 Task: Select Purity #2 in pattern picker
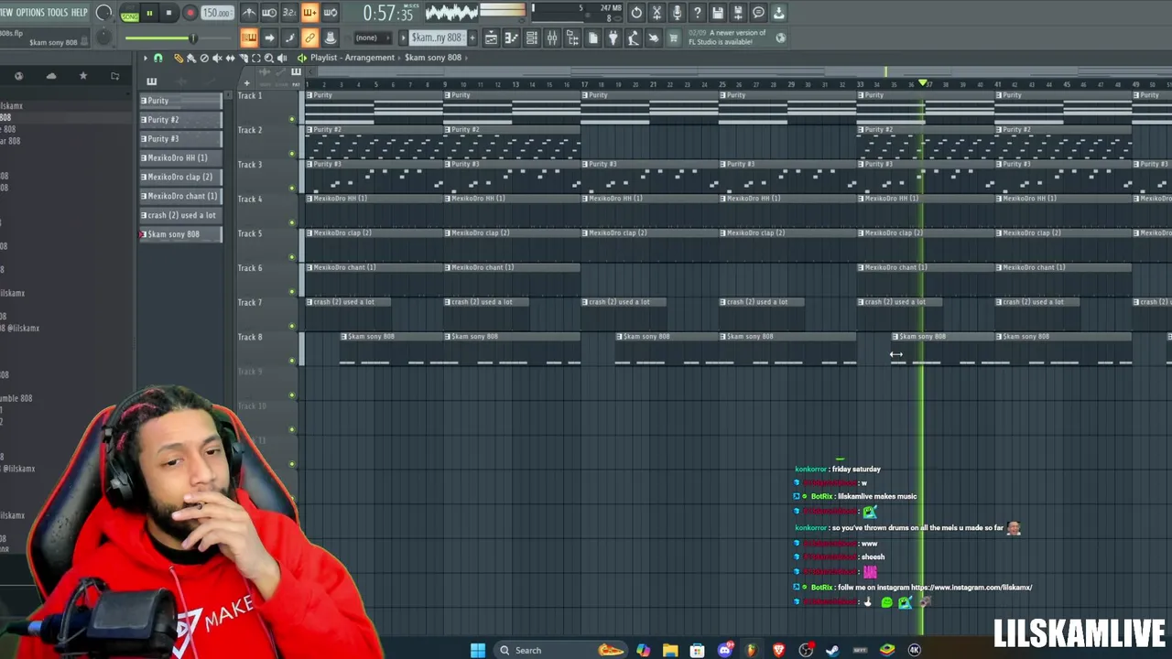pyautogui.click(x=180, y=119)
